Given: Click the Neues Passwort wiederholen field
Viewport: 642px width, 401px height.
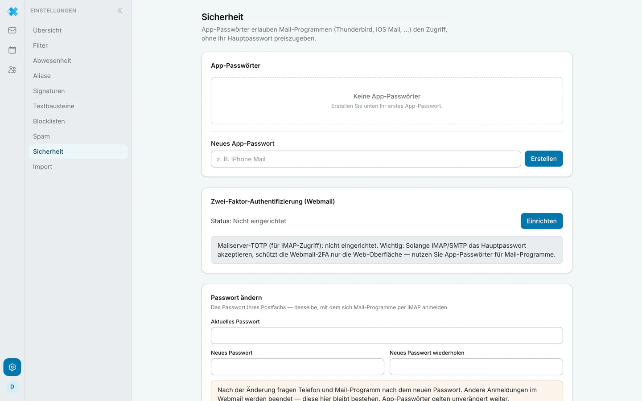Looking at the screenshot, I should click(476, 367).
